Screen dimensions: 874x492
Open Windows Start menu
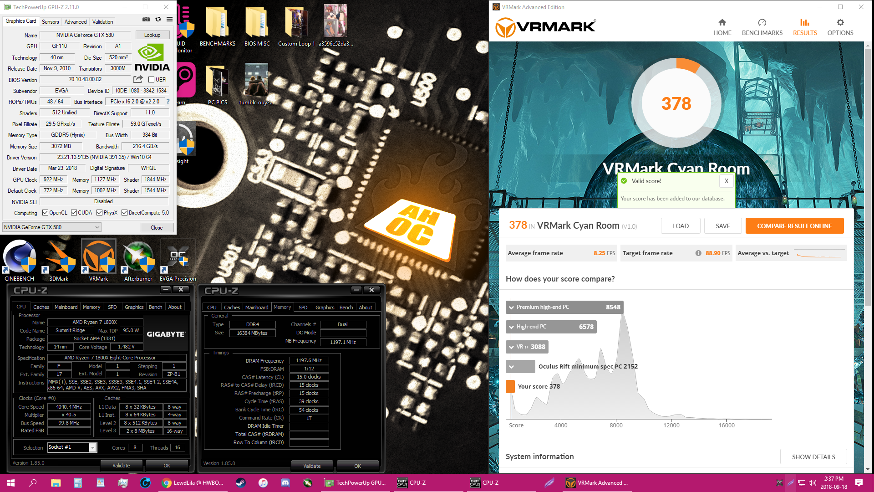coord(11,483)
